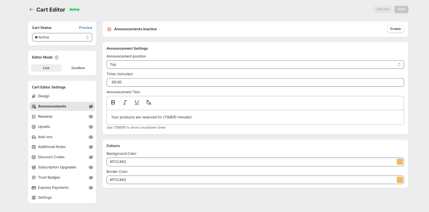Go back using the arrow beside Cart Editor
Viewport: 429px width, 212px height.
[31, 10]
